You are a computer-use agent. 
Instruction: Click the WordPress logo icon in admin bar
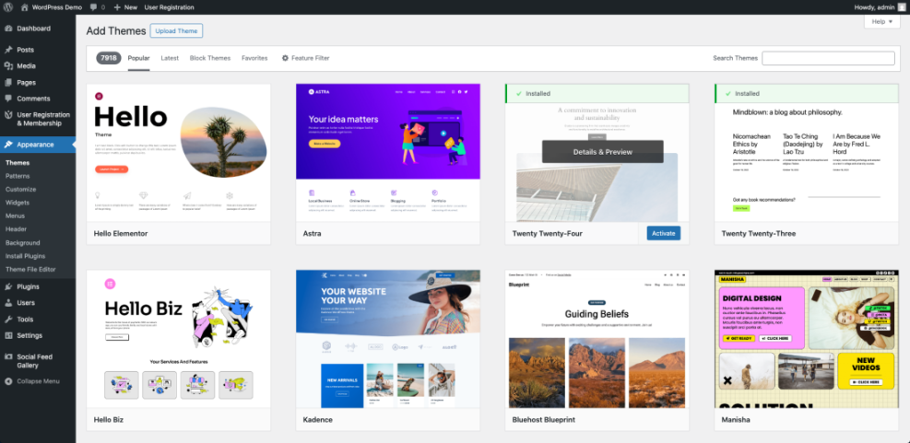[8, 7]
